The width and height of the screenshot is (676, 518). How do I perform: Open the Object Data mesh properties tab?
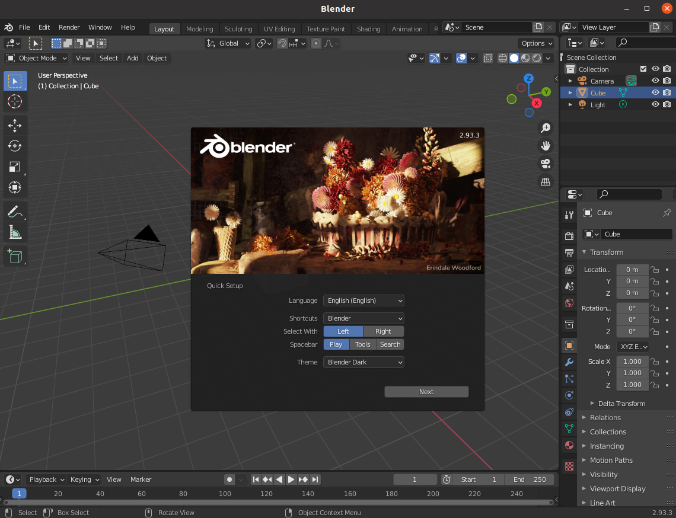[569, 429]
